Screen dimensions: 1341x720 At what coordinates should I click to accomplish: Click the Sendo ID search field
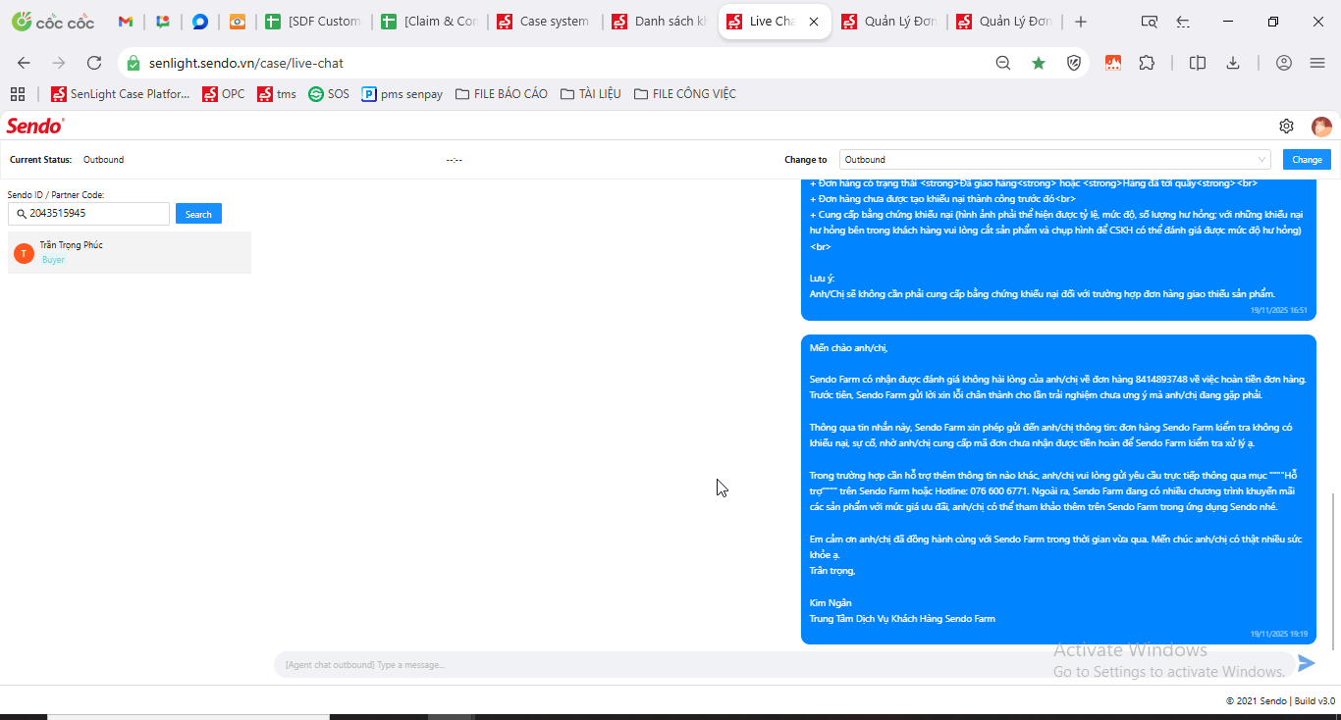(x=88, y=214)
